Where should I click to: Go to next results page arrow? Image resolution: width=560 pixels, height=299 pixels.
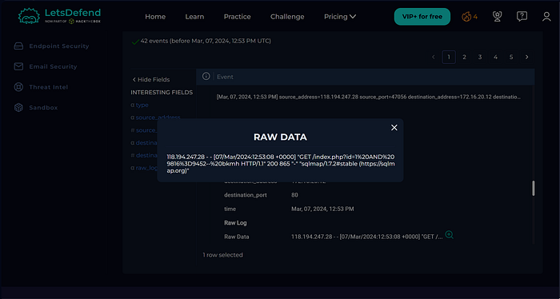(x=526, y=57)
